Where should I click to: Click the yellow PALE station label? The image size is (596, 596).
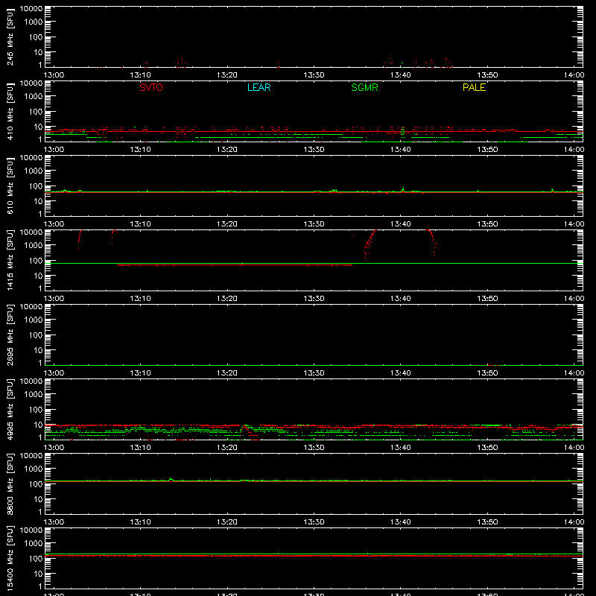[x=474, y=87]
